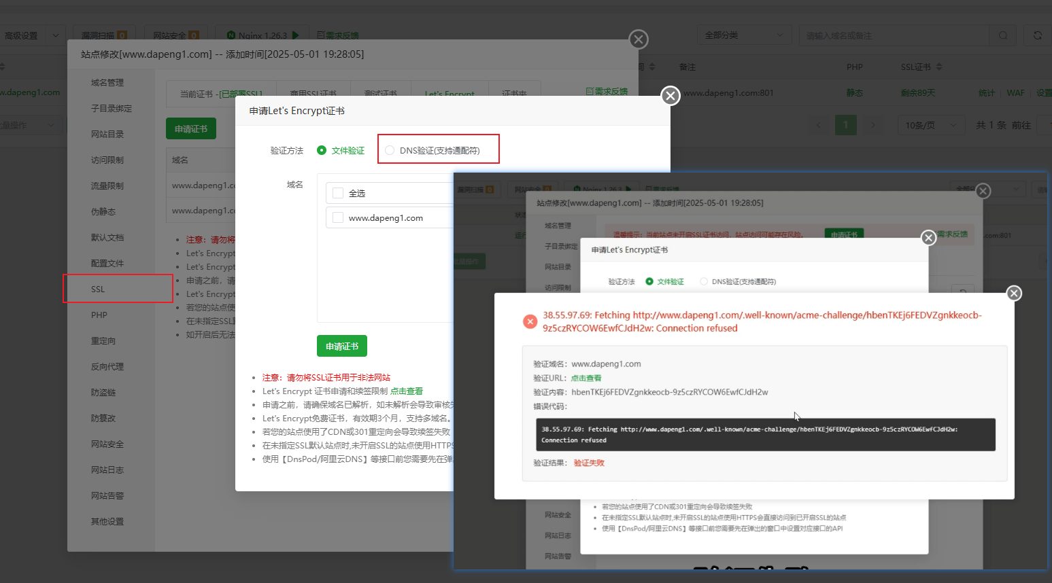Select DNS验证(支持通配符) verification method

[x=390, y=150]
